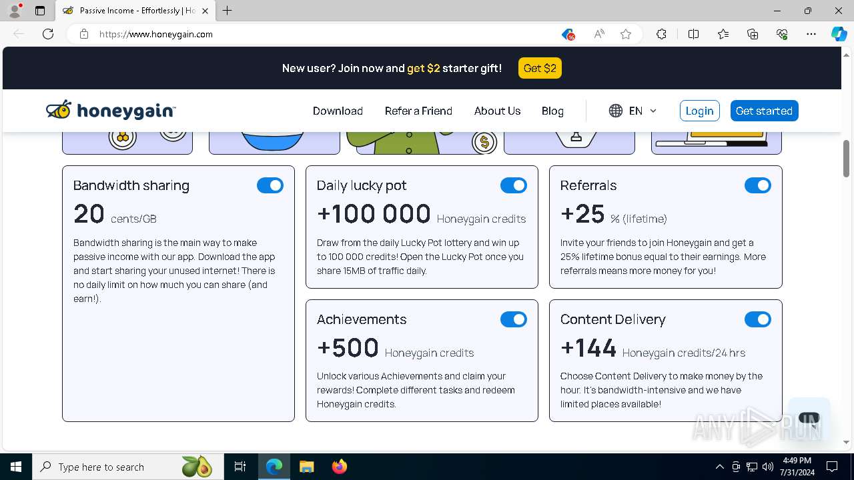Screen dimensions: 854x480
Task: Click the globe language icon
Action: pos(616,111)
